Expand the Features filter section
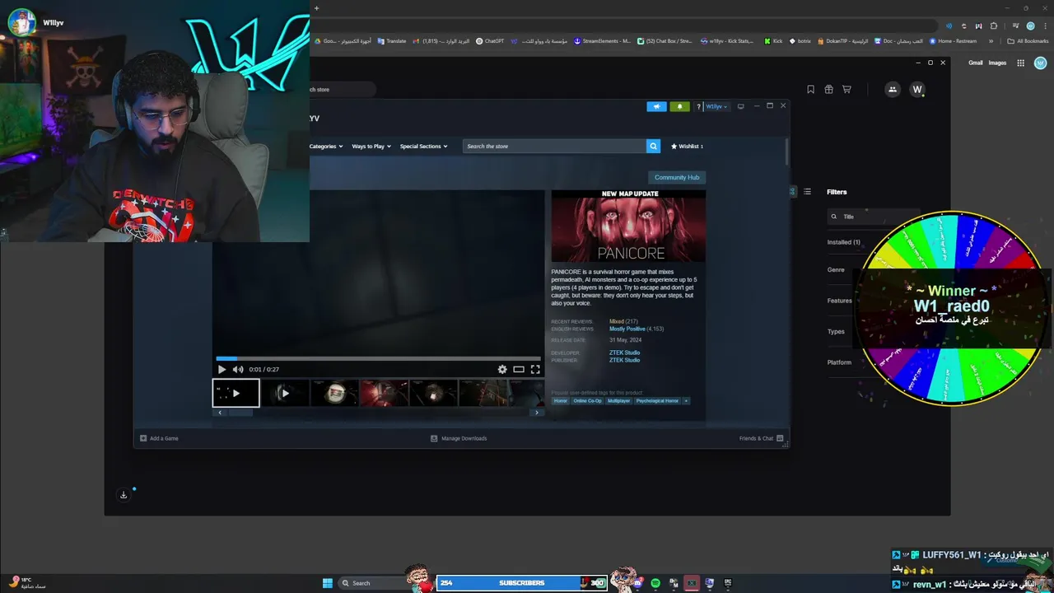Screen dimensions: 1054x593 tap(839, 301)
